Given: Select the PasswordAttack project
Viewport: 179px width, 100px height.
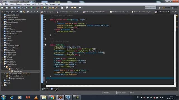Looking at the screenshot, I should pos(12,48).
